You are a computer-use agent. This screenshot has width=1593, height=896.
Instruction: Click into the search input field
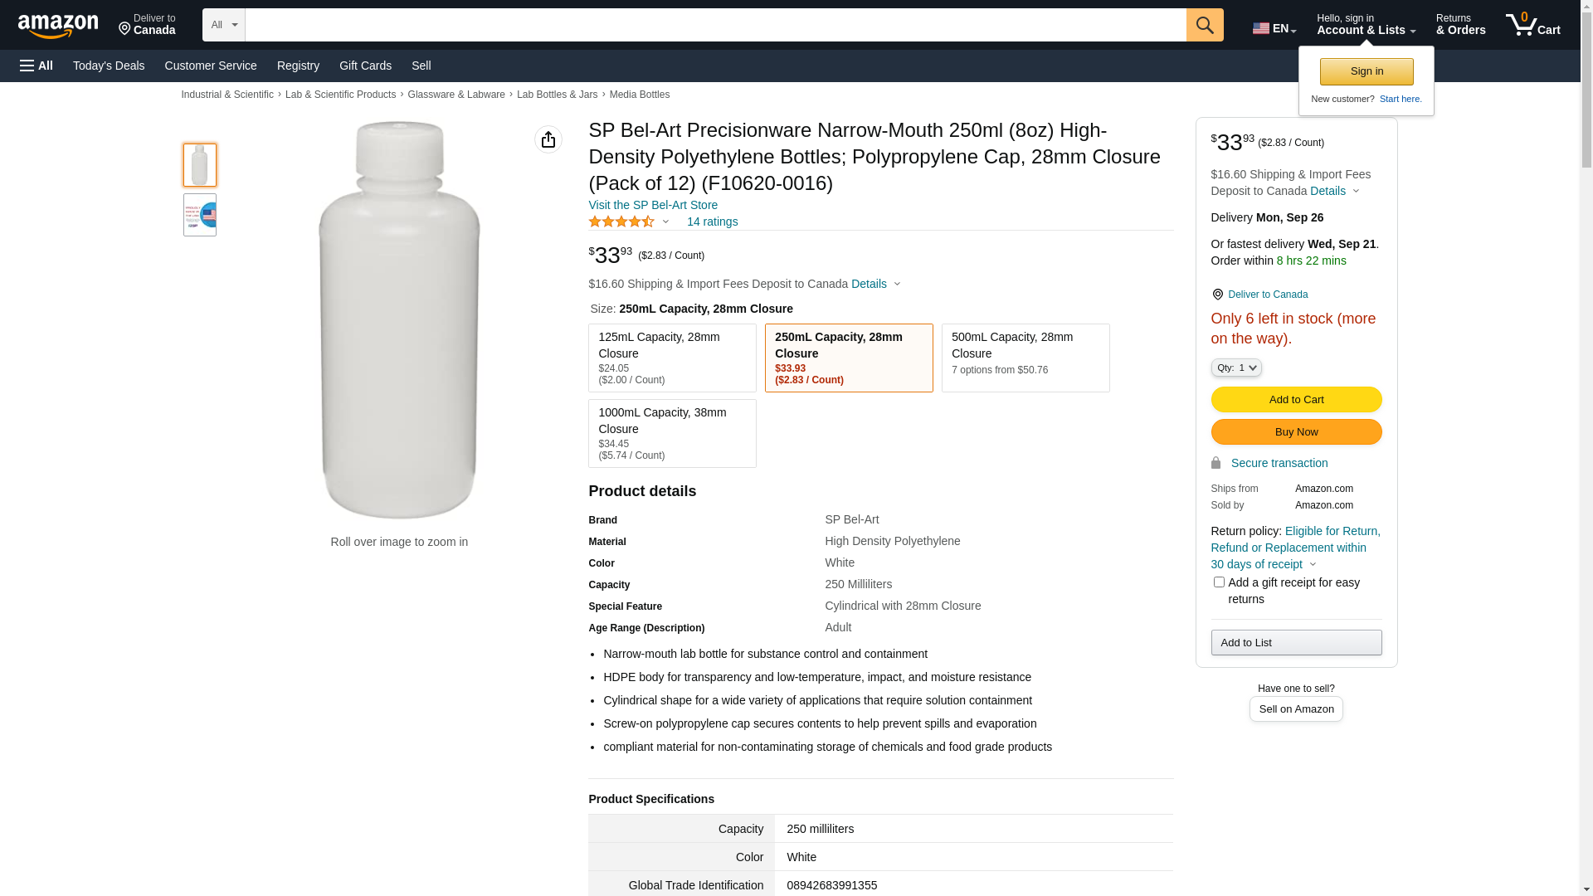pos(715,25)
